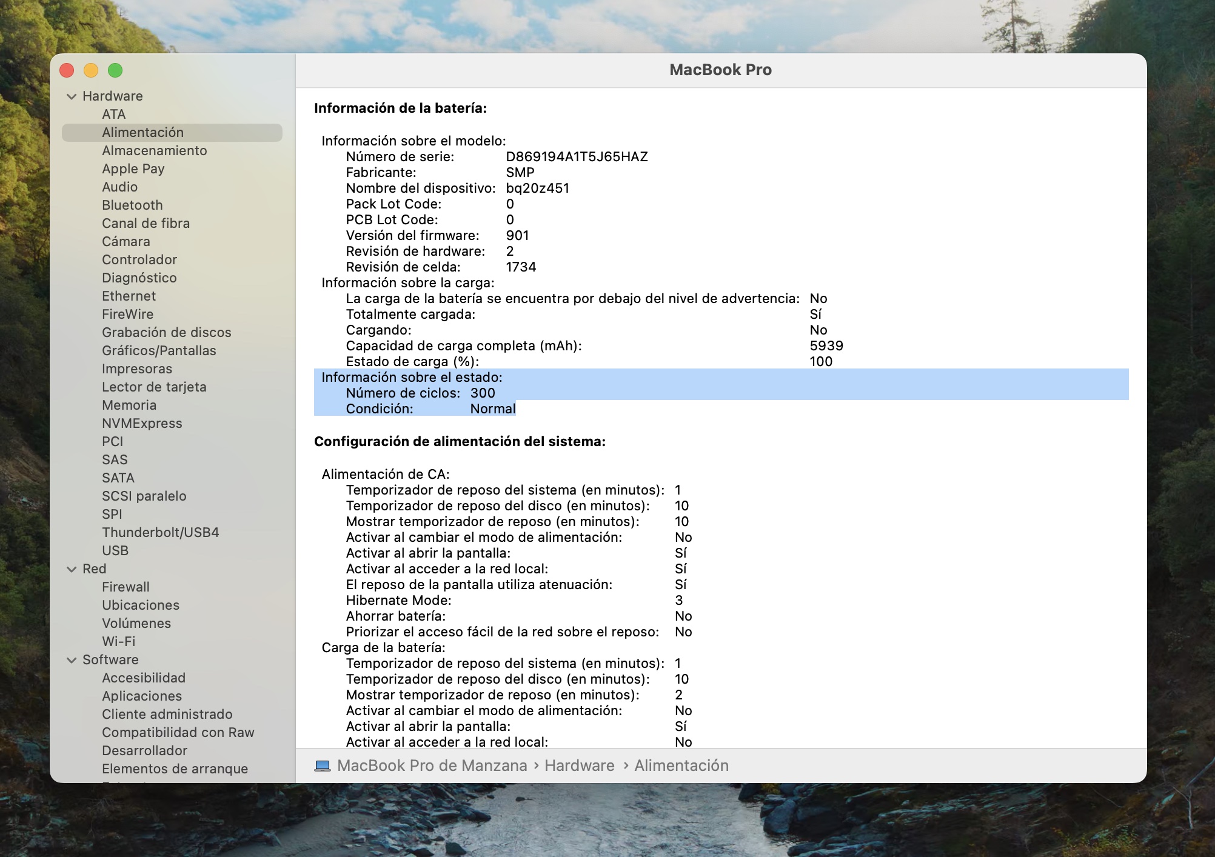Click Hardware in the bottom path bar
This screenshot has height=857, width=1215.
coord(579,765)
